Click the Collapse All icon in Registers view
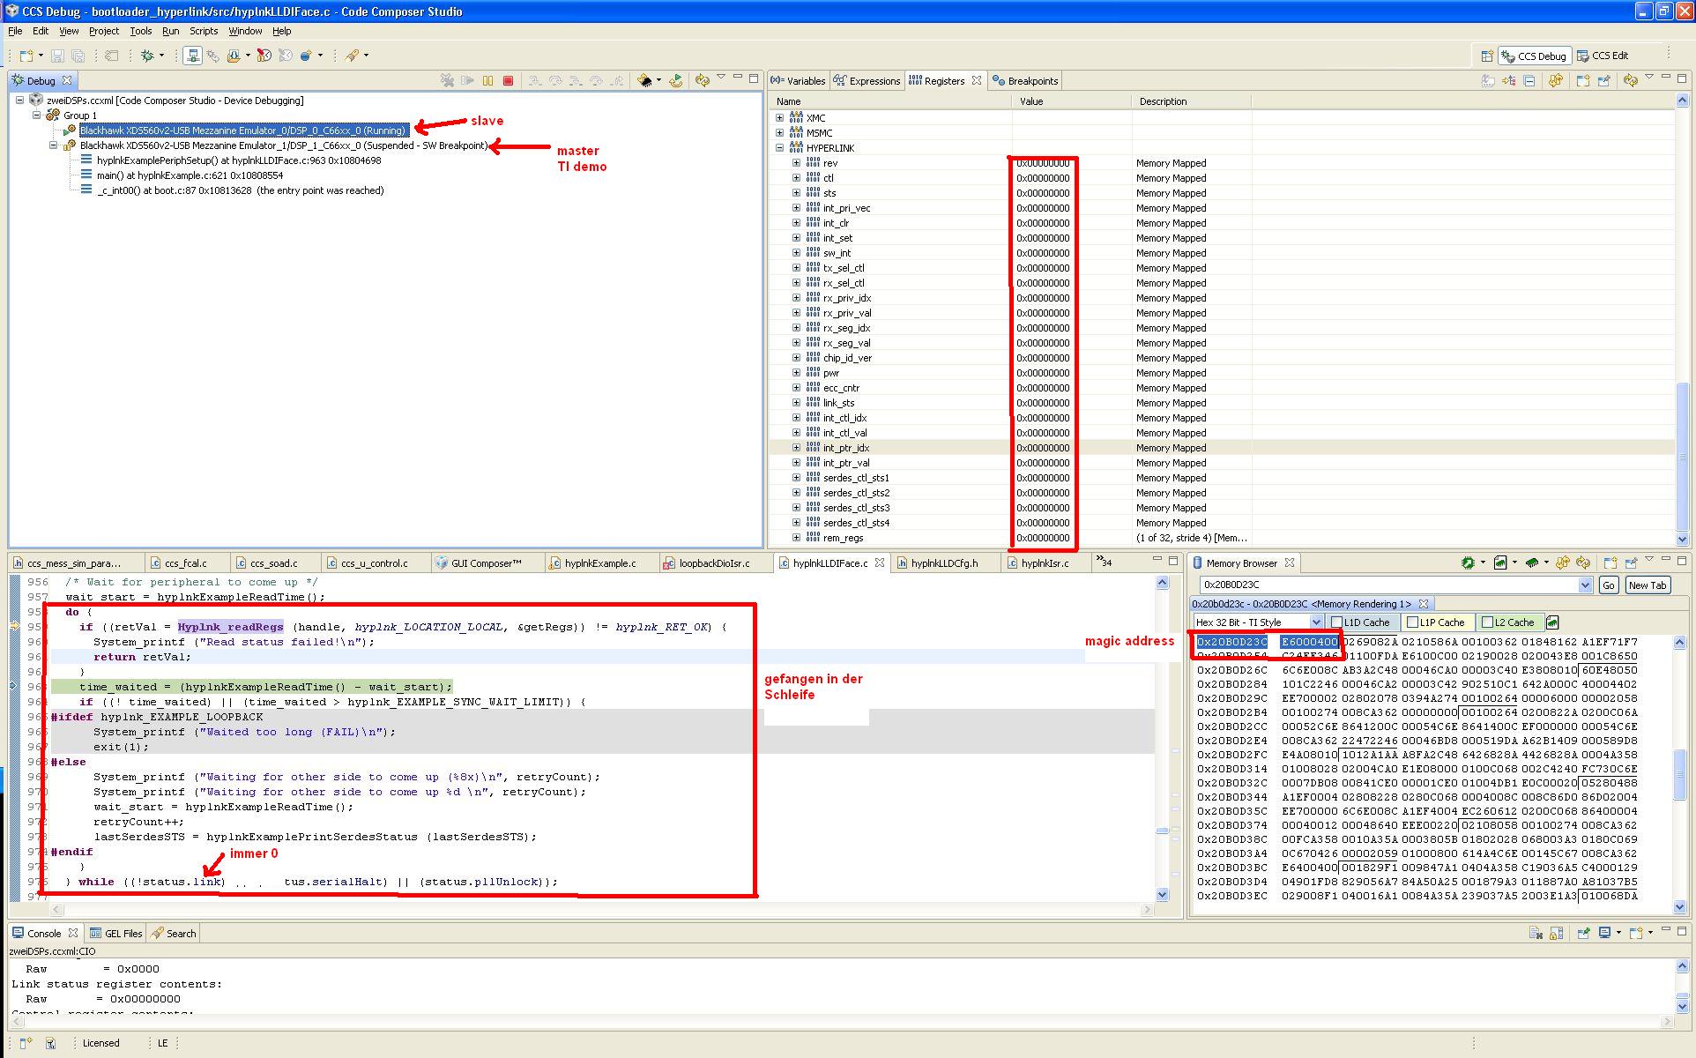Screen dimensions: 1696x1058 (x=1529, y=80)
